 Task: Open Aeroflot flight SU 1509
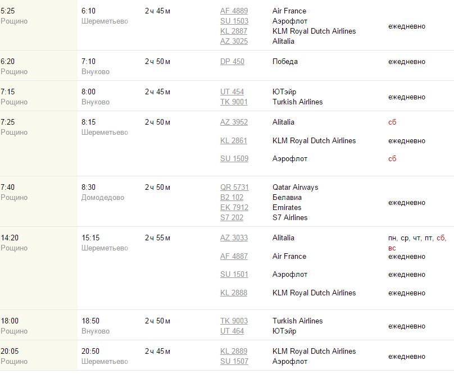pyautogui.click(x=234, y=159)
